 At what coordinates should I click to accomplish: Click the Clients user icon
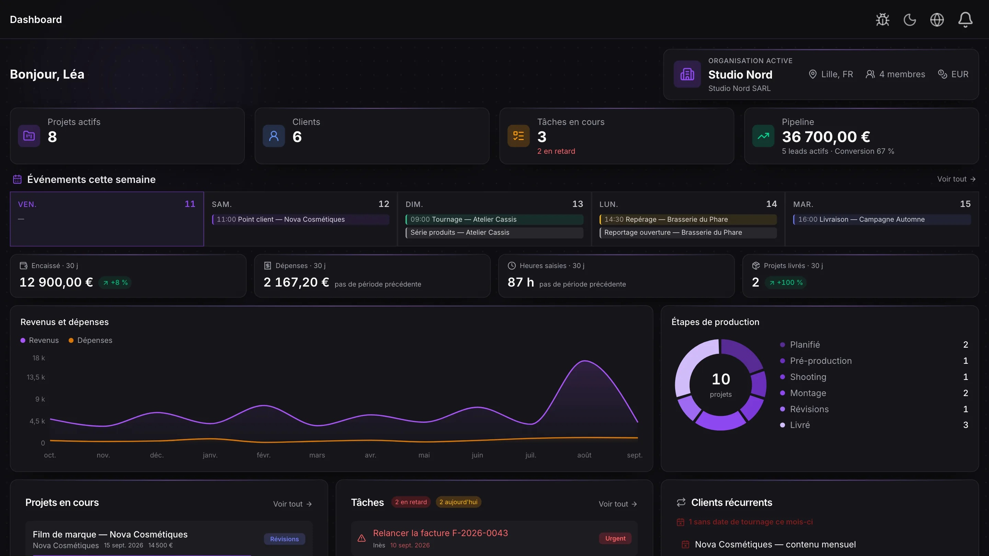click(x=274, y=136)
